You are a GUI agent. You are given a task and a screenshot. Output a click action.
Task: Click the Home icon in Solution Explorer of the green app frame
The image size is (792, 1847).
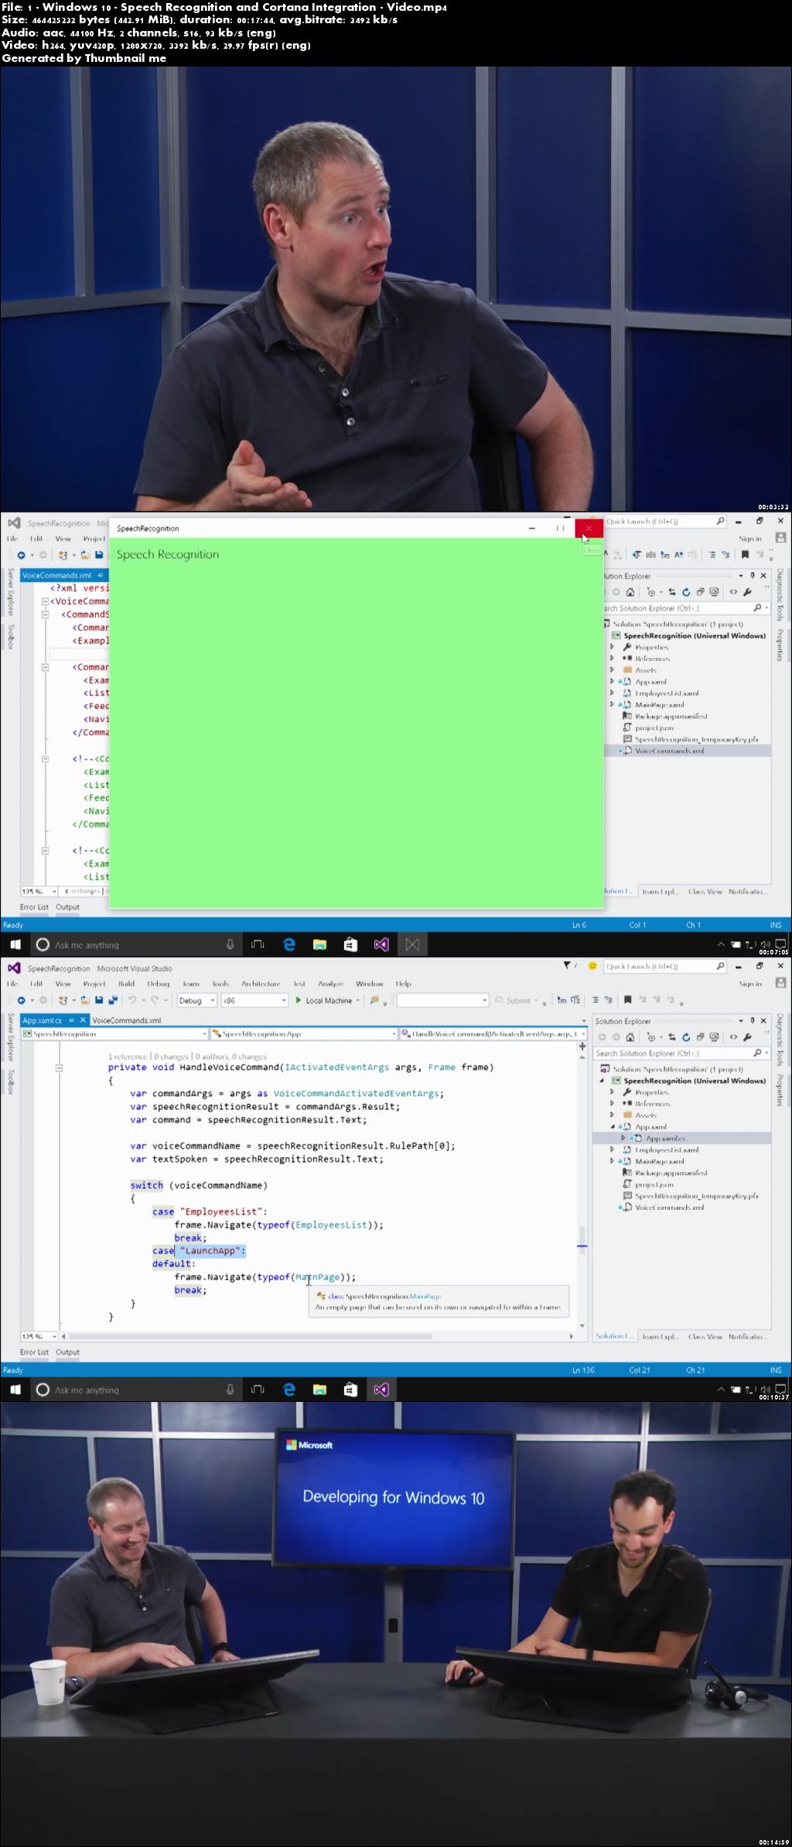[x=630, y=592]
